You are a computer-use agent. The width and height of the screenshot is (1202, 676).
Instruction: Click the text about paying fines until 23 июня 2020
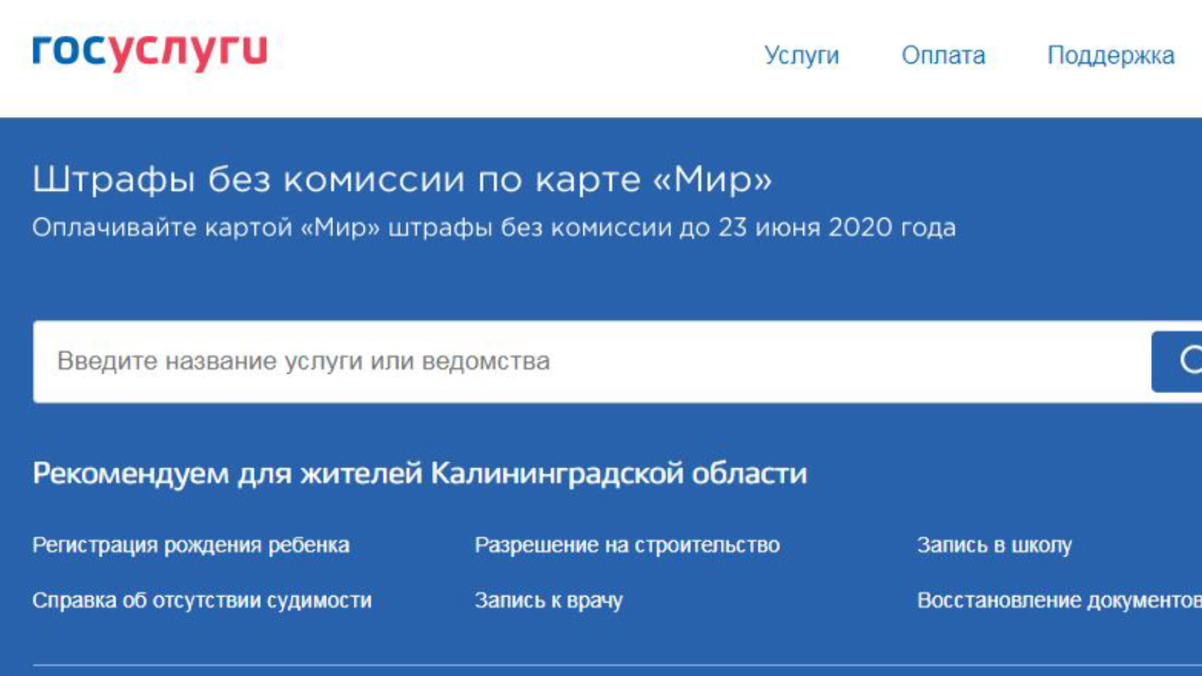click(x=494, y=228)
